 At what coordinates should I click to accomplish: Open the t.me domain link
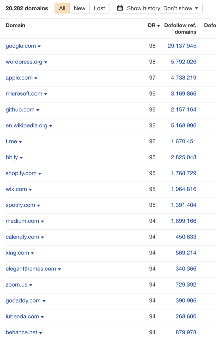(11, 142)
